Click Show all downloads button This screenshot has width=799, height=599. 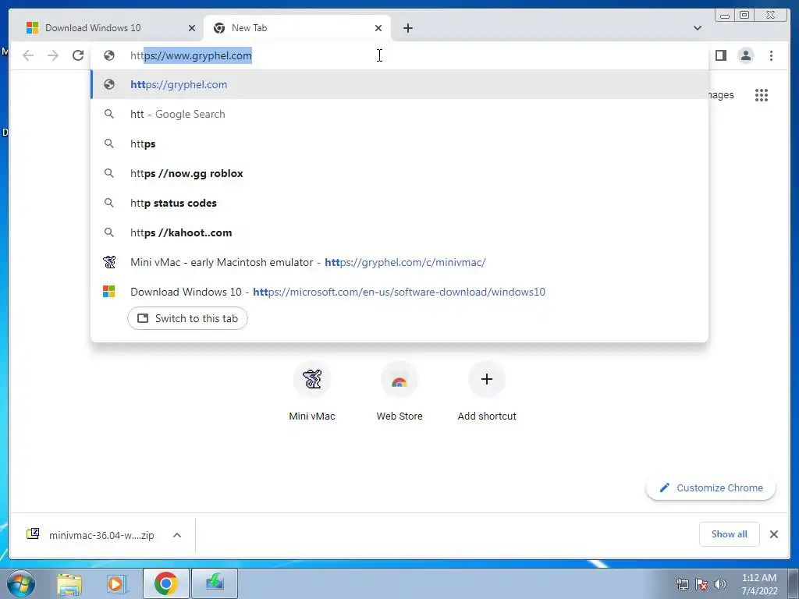[x=730, y=534]
